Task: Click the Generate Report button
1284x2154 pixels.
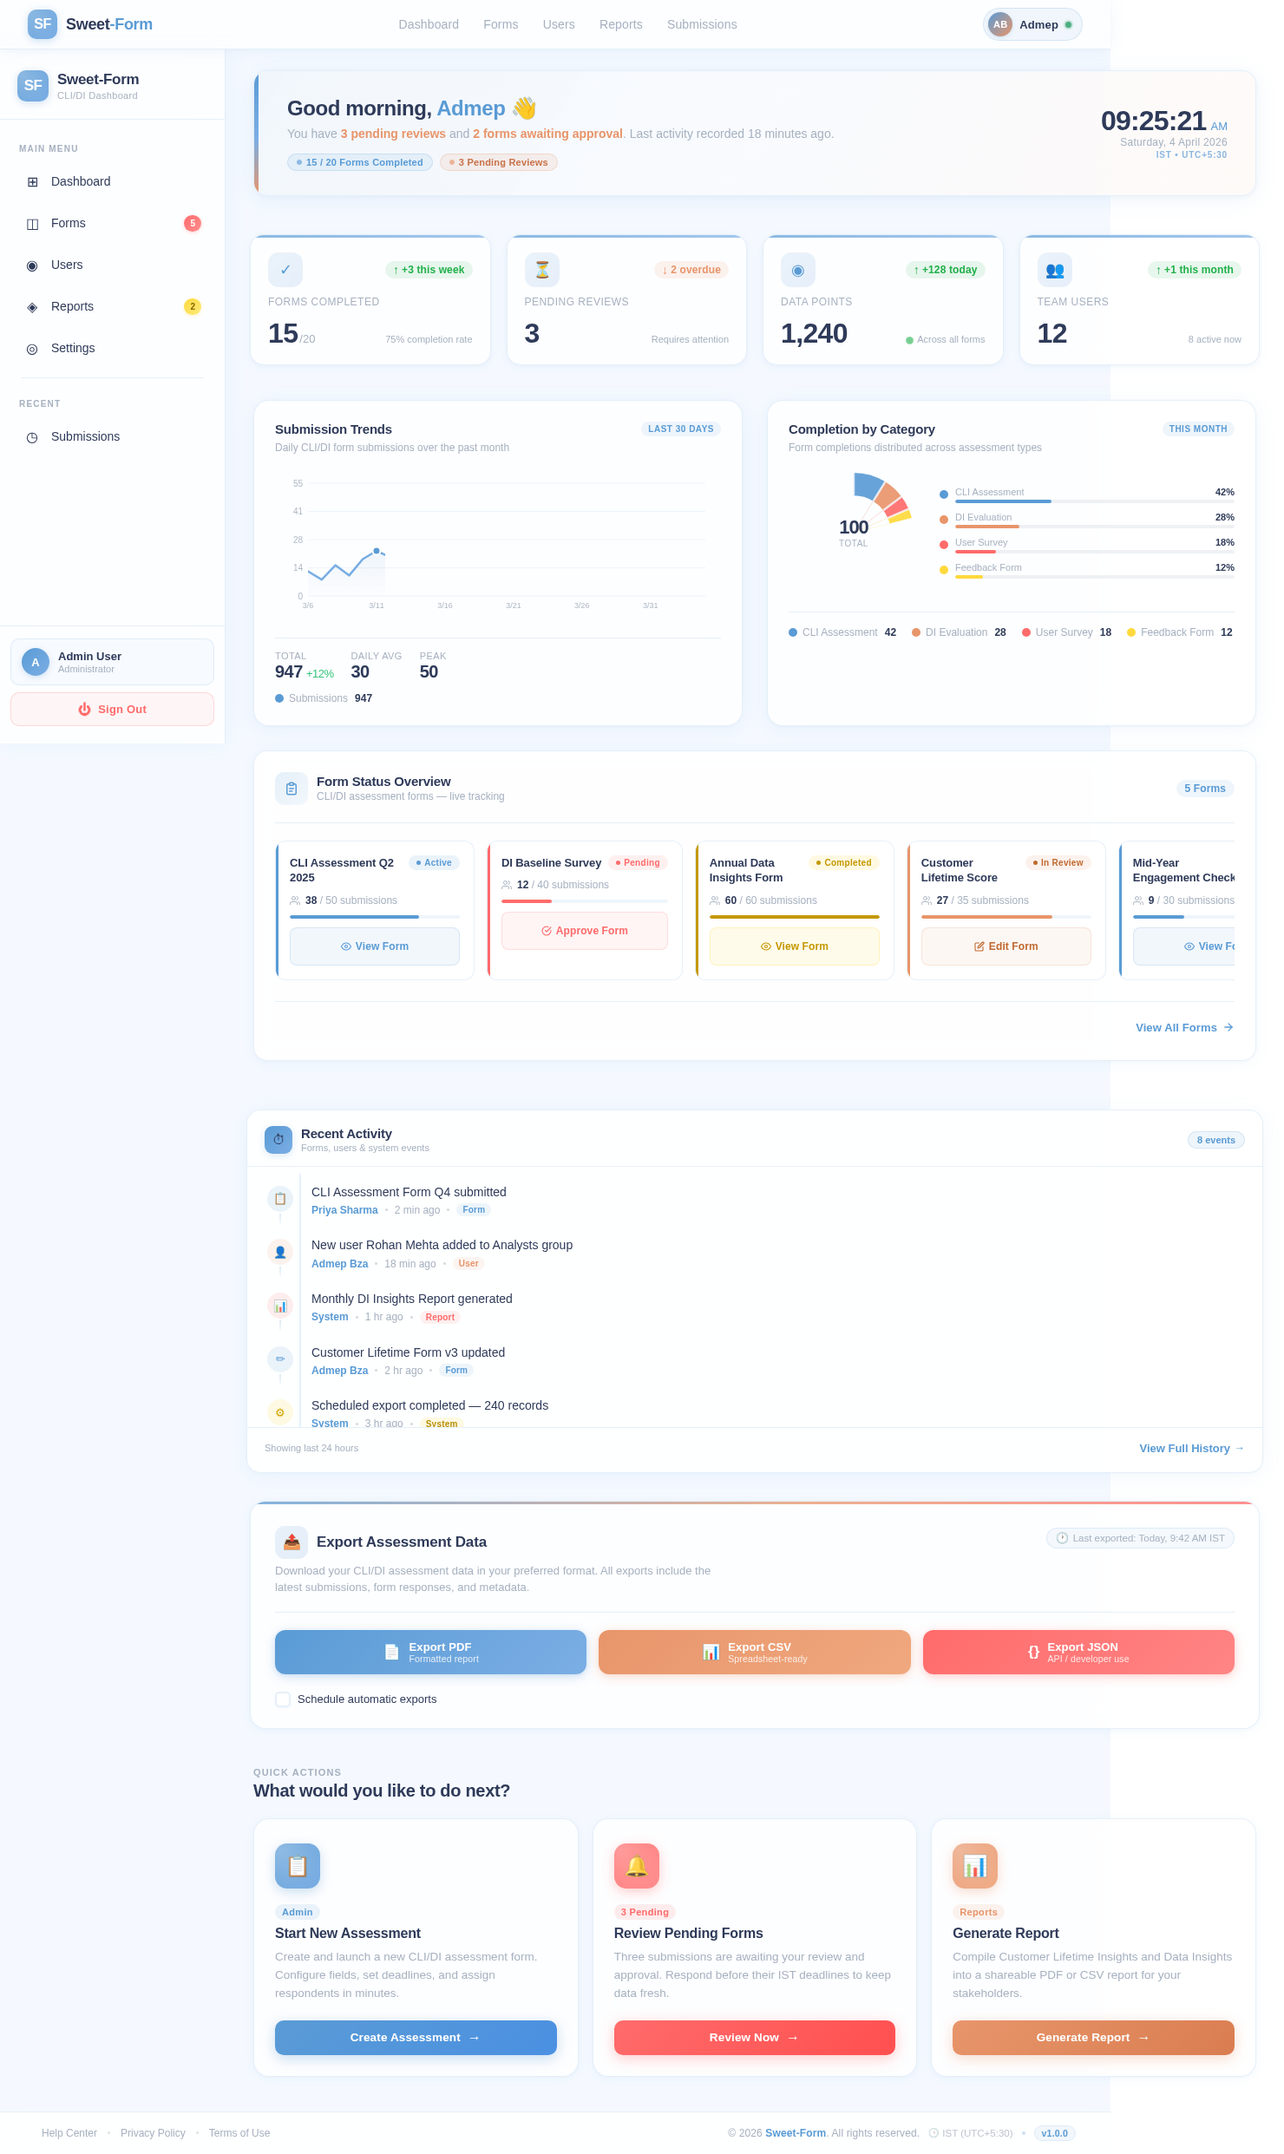Action: 1093,2038
